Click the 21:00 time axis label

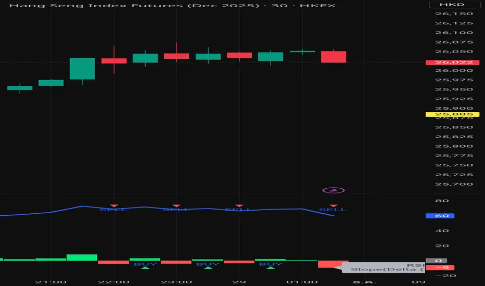coord(50,282)
